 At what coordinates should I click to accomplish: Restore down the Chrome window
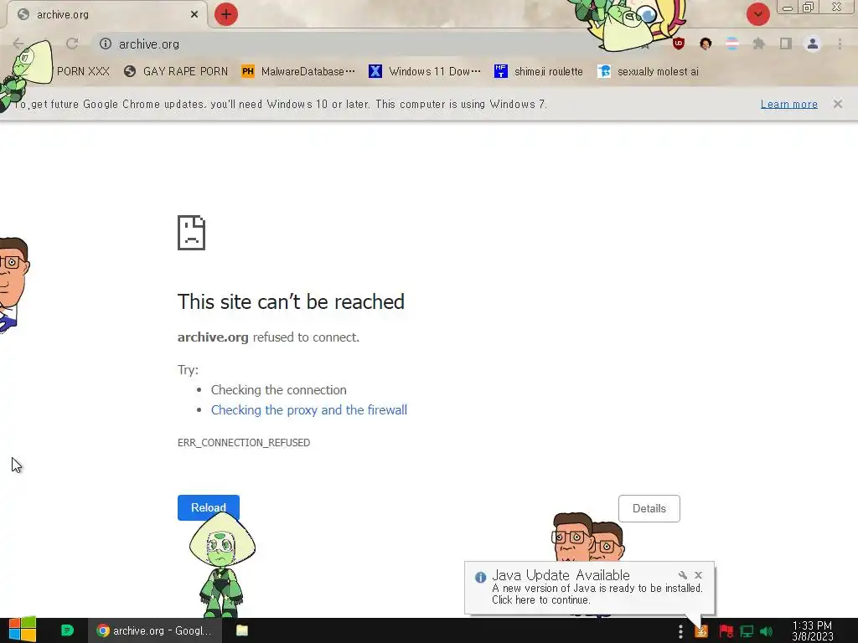click(x=809, y=8)
